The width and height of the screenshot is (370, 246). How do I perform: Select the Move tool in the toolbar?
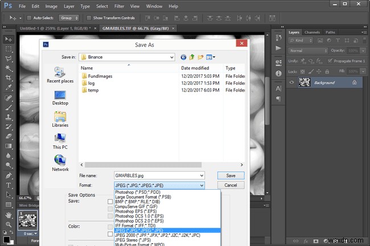tap(9, 39)
